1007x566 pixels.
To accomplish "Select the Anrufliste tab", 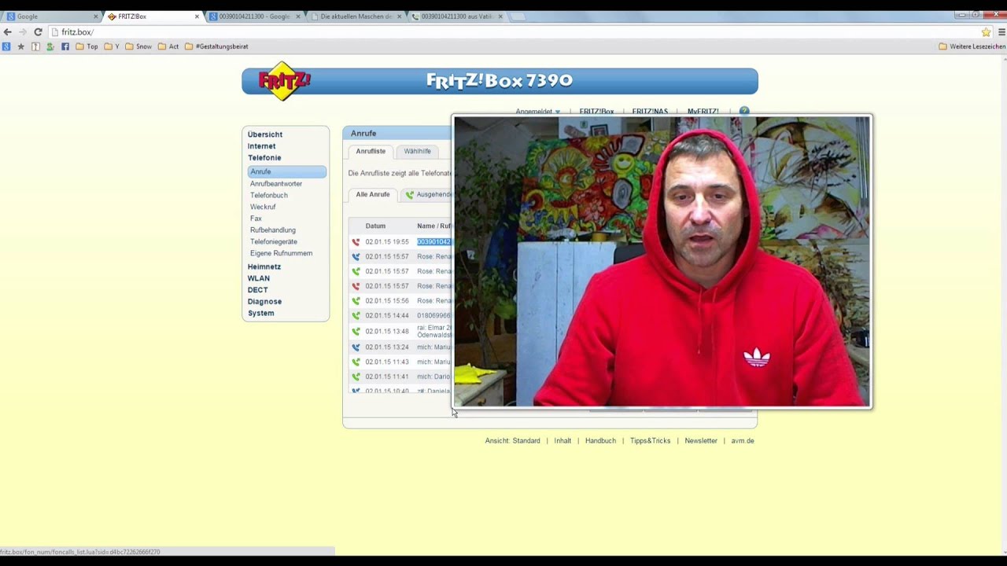I will tap(371, 151).
